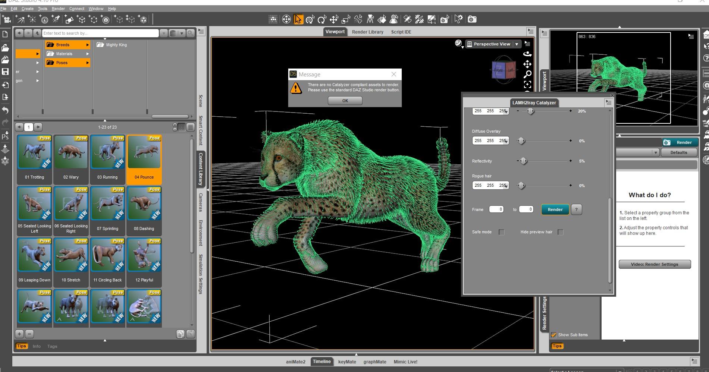Go up one folder level in Content Library

pos(37,33)
